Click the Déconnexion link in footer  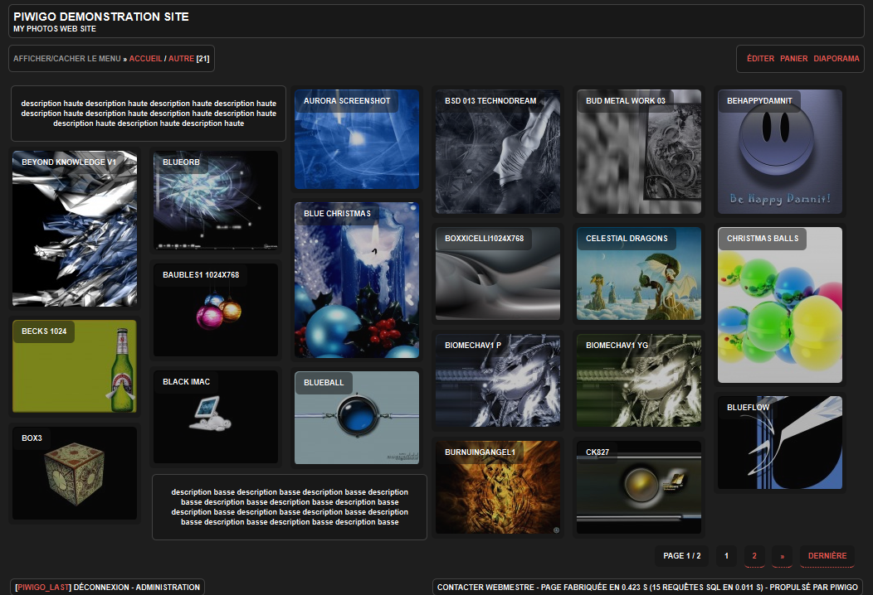pyautogui.click(x=102, y=588)
